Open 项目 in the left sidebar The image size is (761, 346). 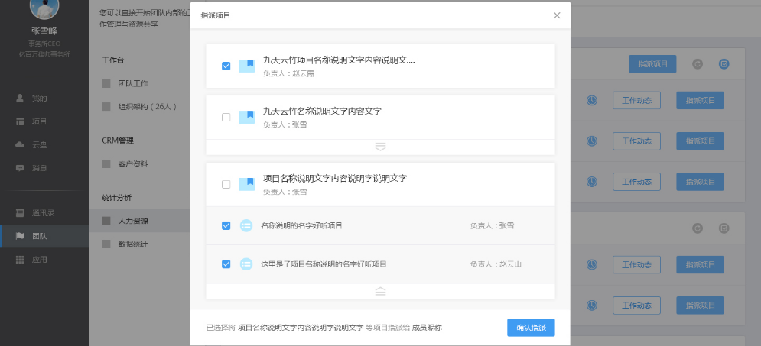(39, 121)
